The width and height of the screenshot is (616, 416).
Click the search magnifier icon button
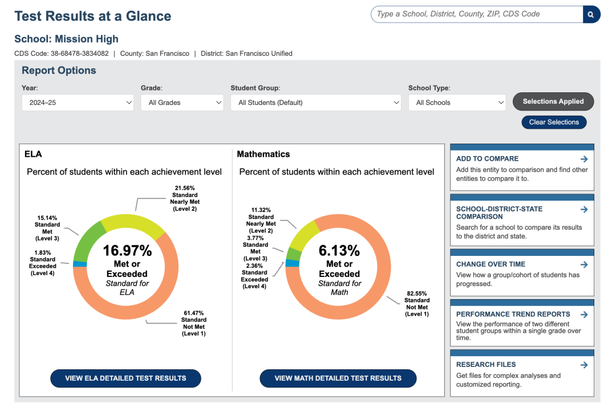click(x=591, y=14)
